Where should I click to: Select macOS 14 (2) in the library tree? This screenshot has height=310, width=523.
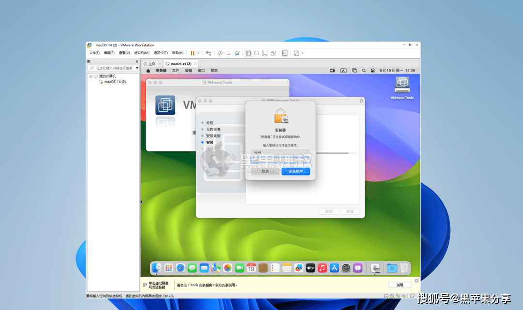[x=115, y=82]
